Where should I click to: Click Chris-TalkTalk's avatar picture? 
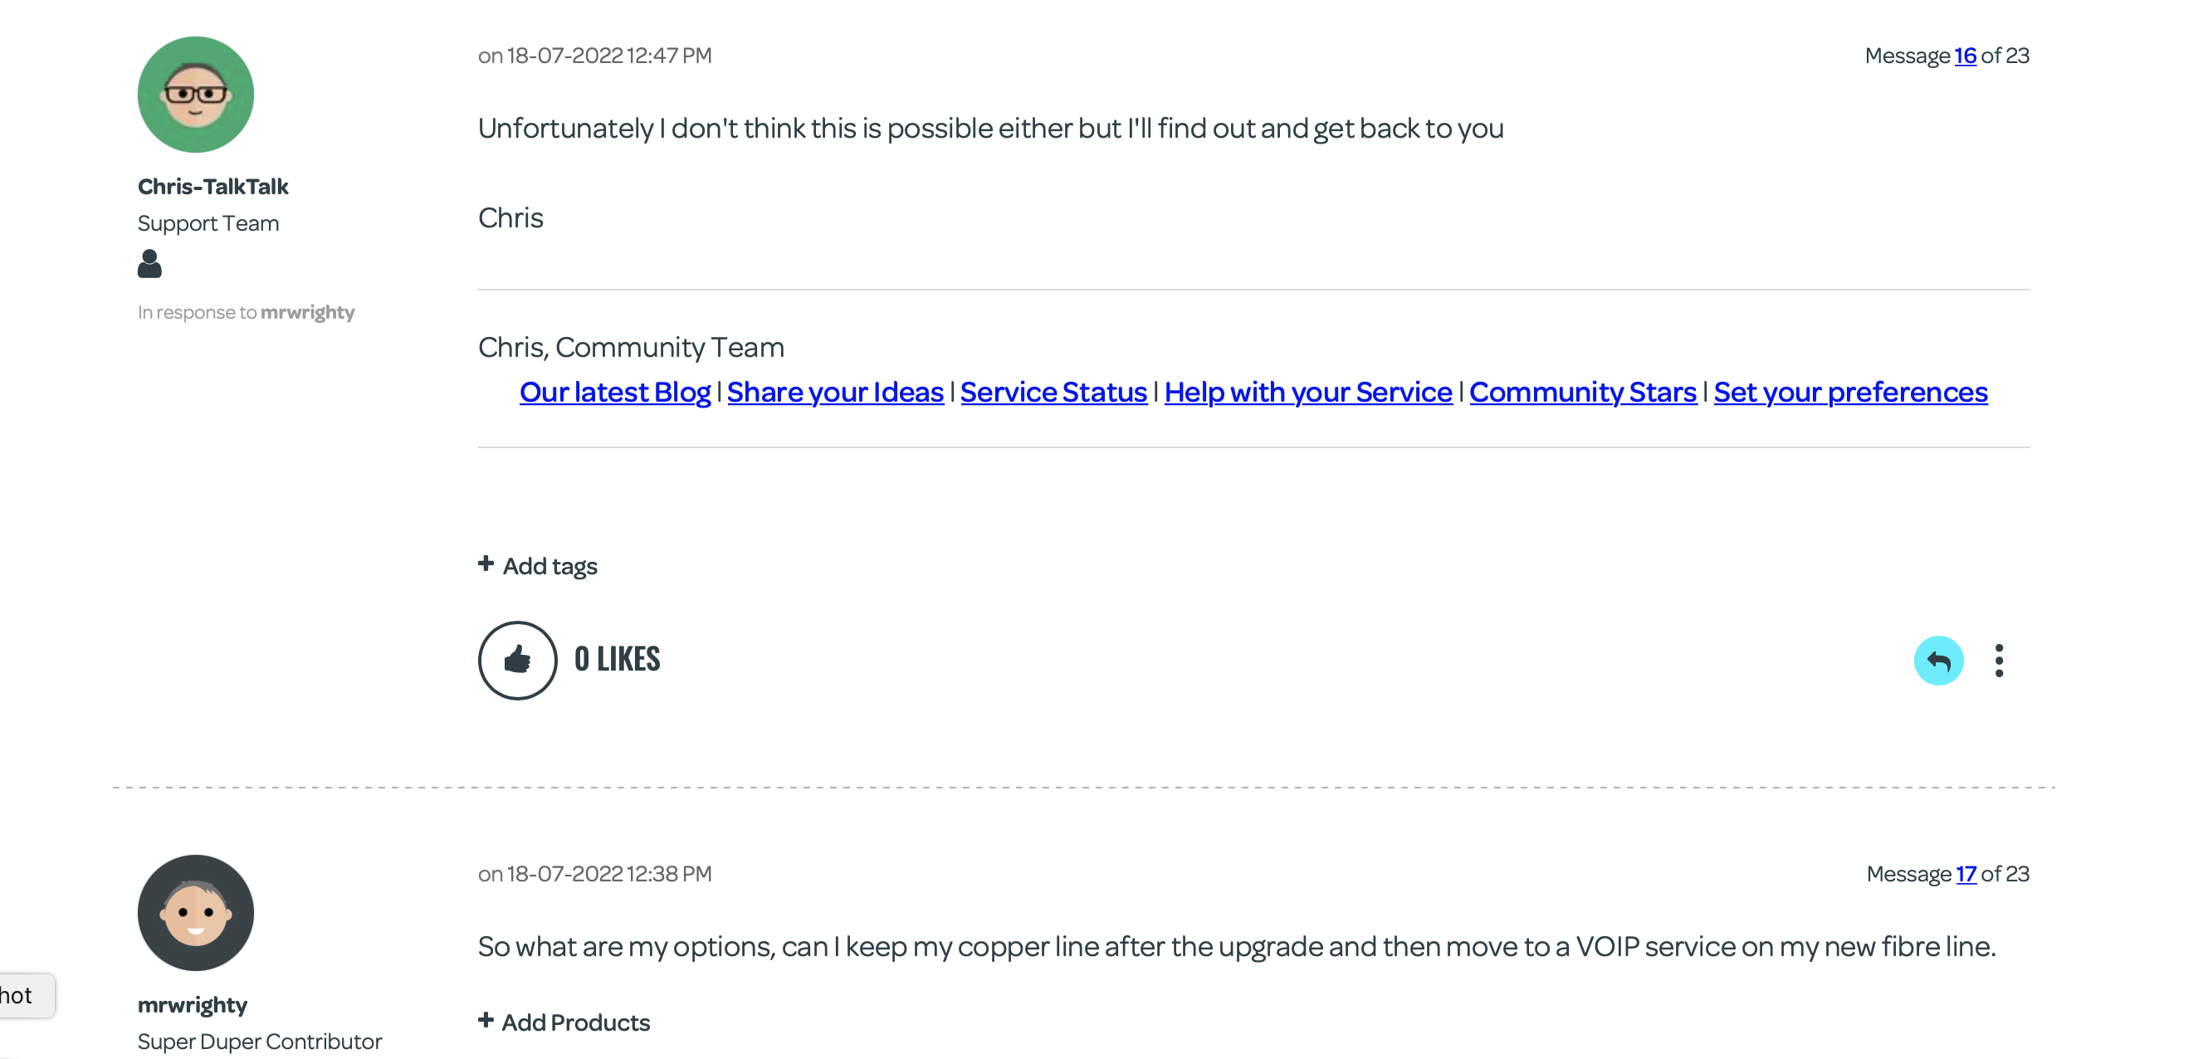click(x=196, y=94)
